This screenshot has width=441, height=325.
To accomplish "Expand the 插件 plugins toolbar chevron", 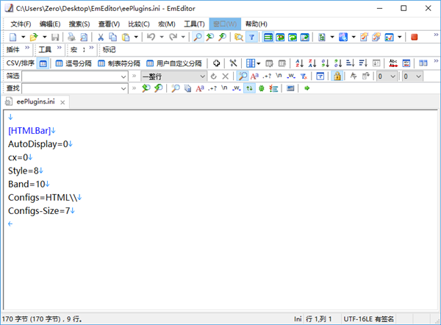I will (27, 48).
